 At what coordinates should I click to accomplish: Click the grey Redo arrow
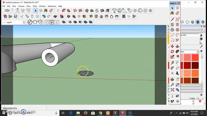(49, 16)
